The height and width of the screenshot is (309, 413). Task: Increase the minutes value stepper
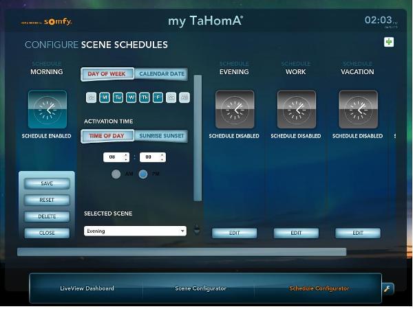162,154
